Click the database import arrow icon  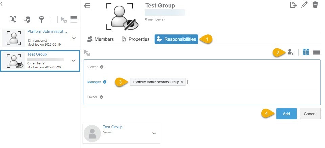(27, 20)
